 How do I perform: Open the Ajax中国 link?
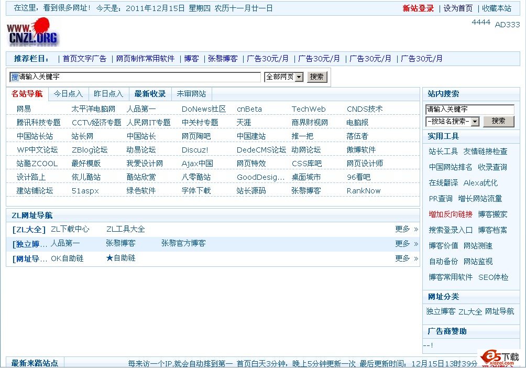coord(197,164)
